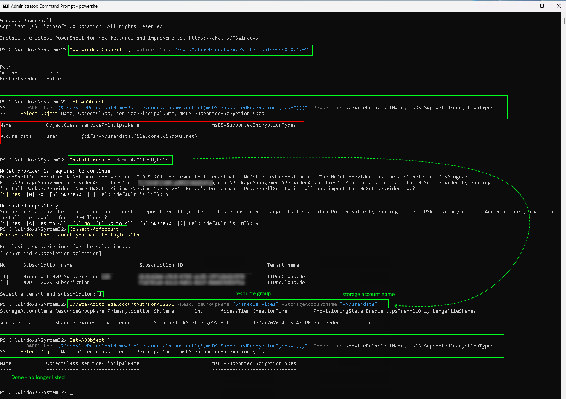Screen dimensions: 566x399
Task: Click the green 'Done - no longer listed' annotation
Action: [x=38, y=377]
